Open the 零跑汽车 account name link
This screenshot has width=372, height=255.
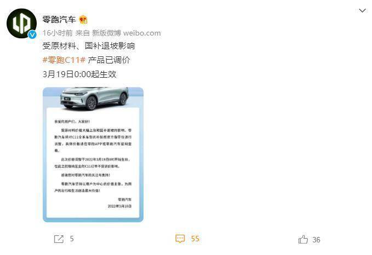pyautogui.click(x=59, y=19)
